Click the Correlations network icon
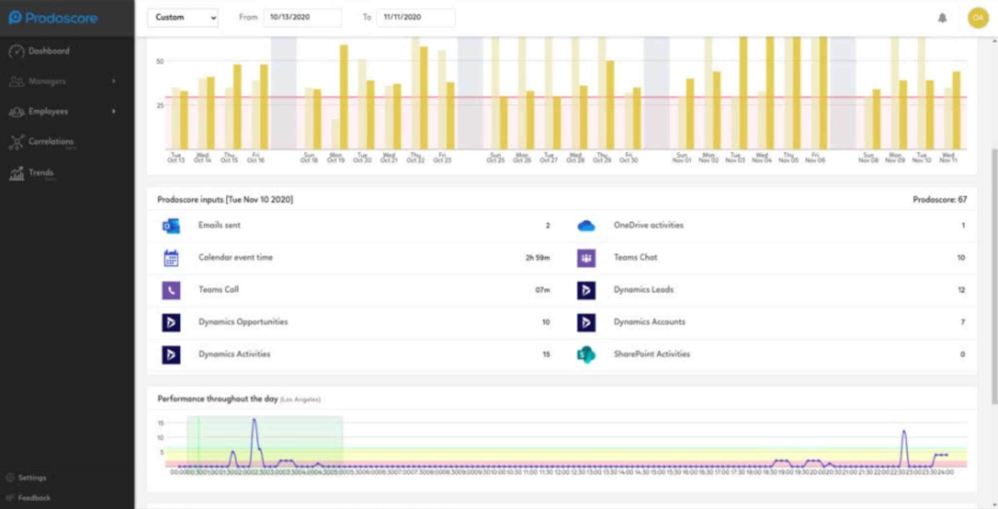Viewport: 998px width, 509px height. pyautogui.click(x=16, y=142)
